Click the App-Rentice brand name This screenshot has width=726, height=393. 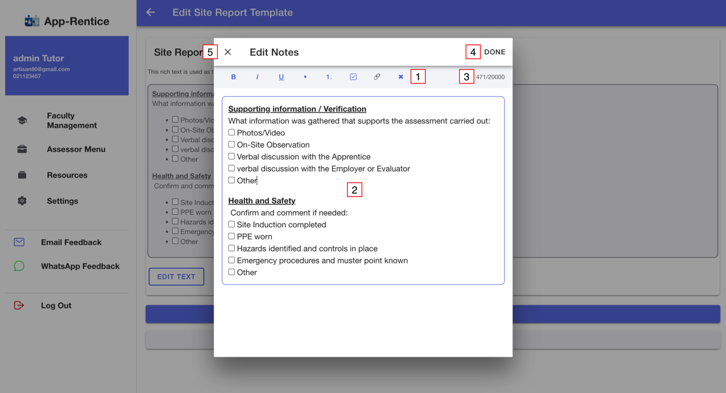(76, 21)
